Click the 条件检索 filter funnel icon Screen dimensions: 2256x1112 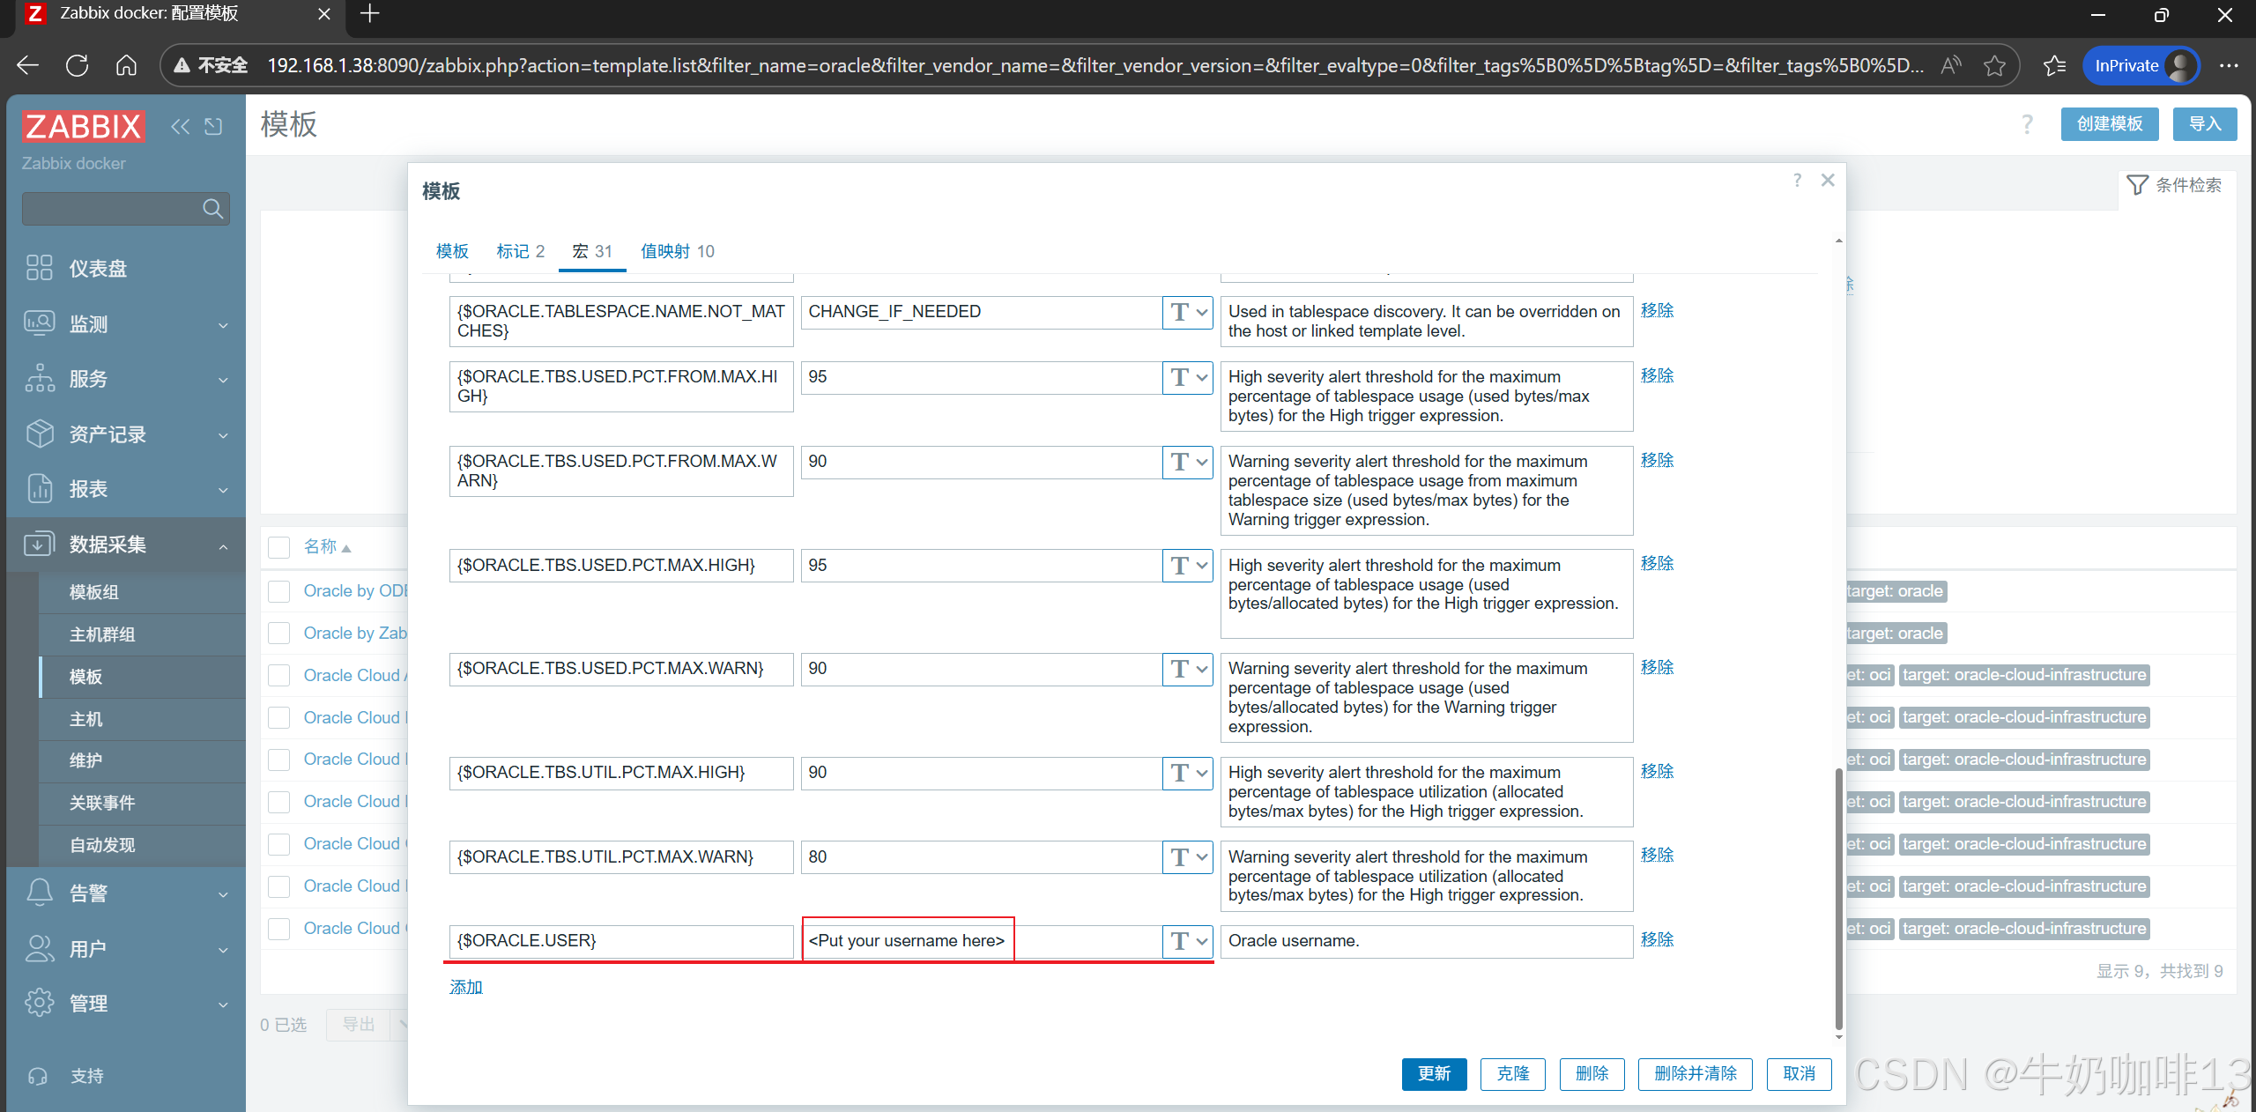click(x=2137, y=185)
